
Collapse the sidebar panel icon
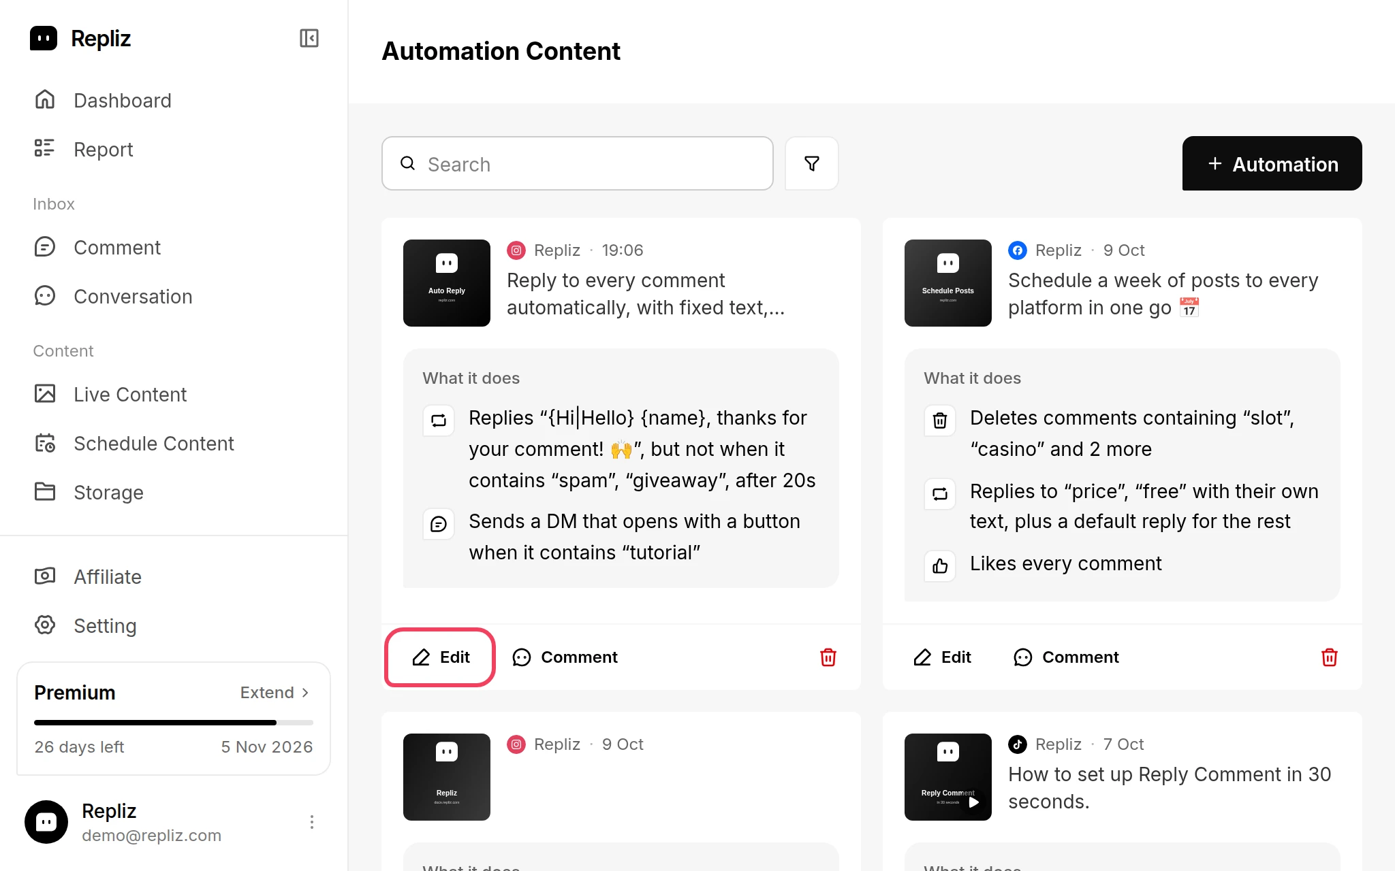click(309, 38)
